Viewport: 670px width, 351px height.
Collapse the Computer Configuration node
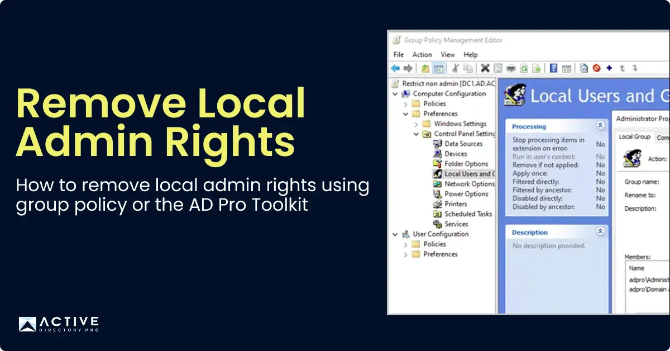(x=395, y=94)
